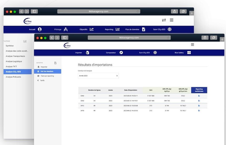Click the front window address bar
The height and width of the screenshot is (145, 226).
pos(129,38)
